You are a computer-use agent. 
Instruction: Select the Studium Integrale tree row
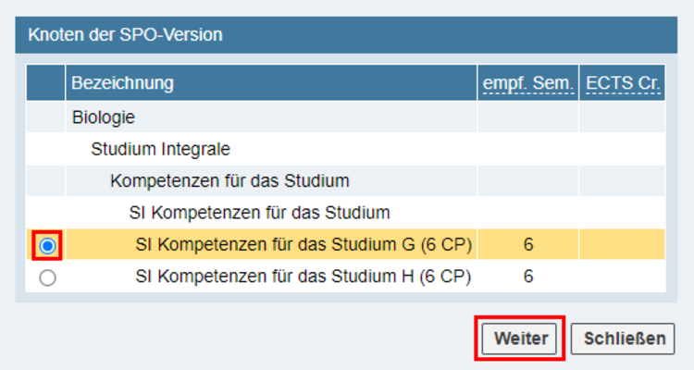tap(346, 149)
